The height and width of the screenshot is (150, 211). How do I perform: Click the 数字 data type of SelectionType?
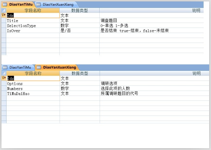pos(79,25)
